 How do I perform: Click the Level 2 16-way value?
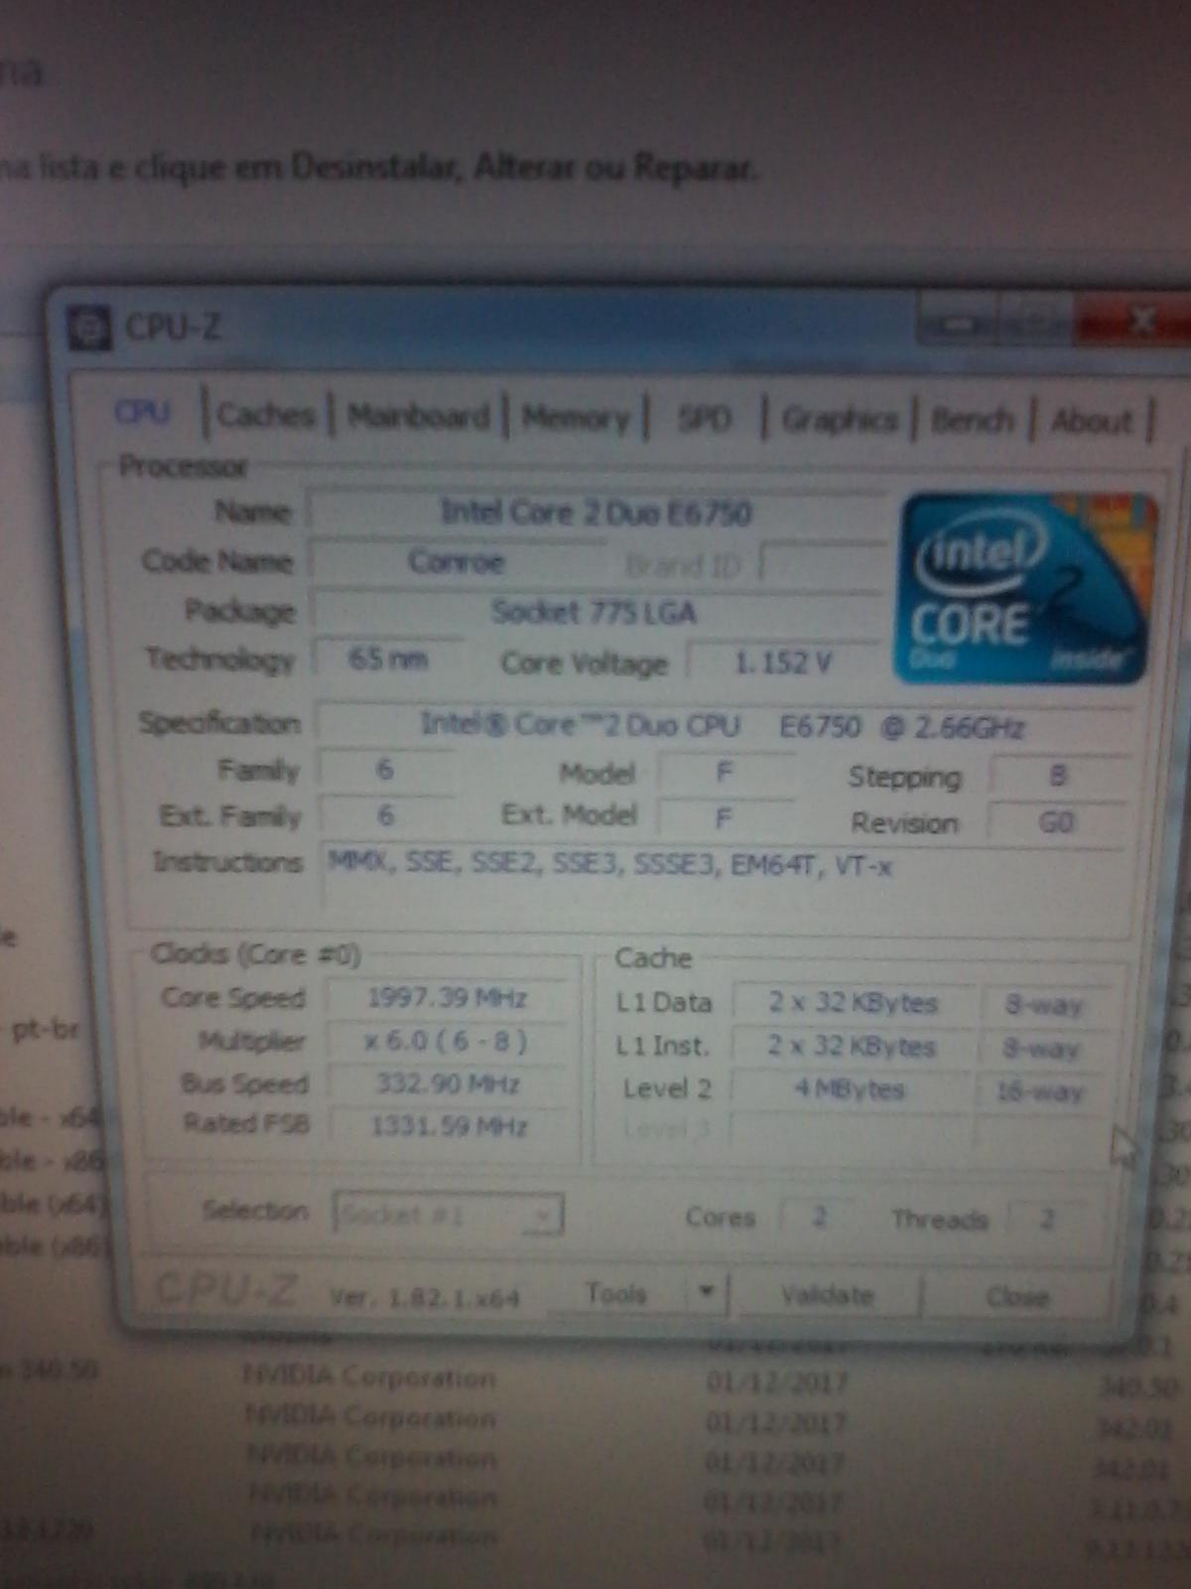pos(1041,1092)
